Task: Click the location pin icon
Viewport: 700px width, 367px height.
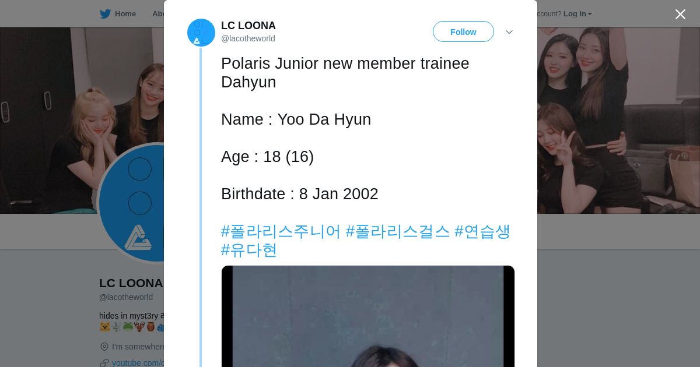Action: coord(104,347)
